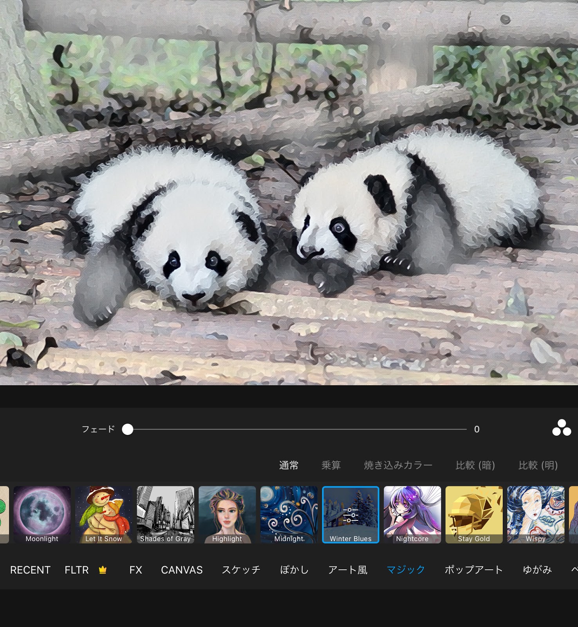578x627 pixels.
Task: Switch to the FX tab
Action: 135,570
